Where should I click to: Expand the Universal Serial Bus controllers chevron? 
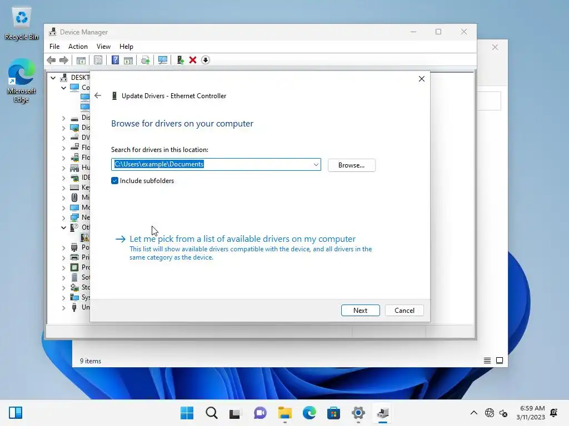coord(63,307)
